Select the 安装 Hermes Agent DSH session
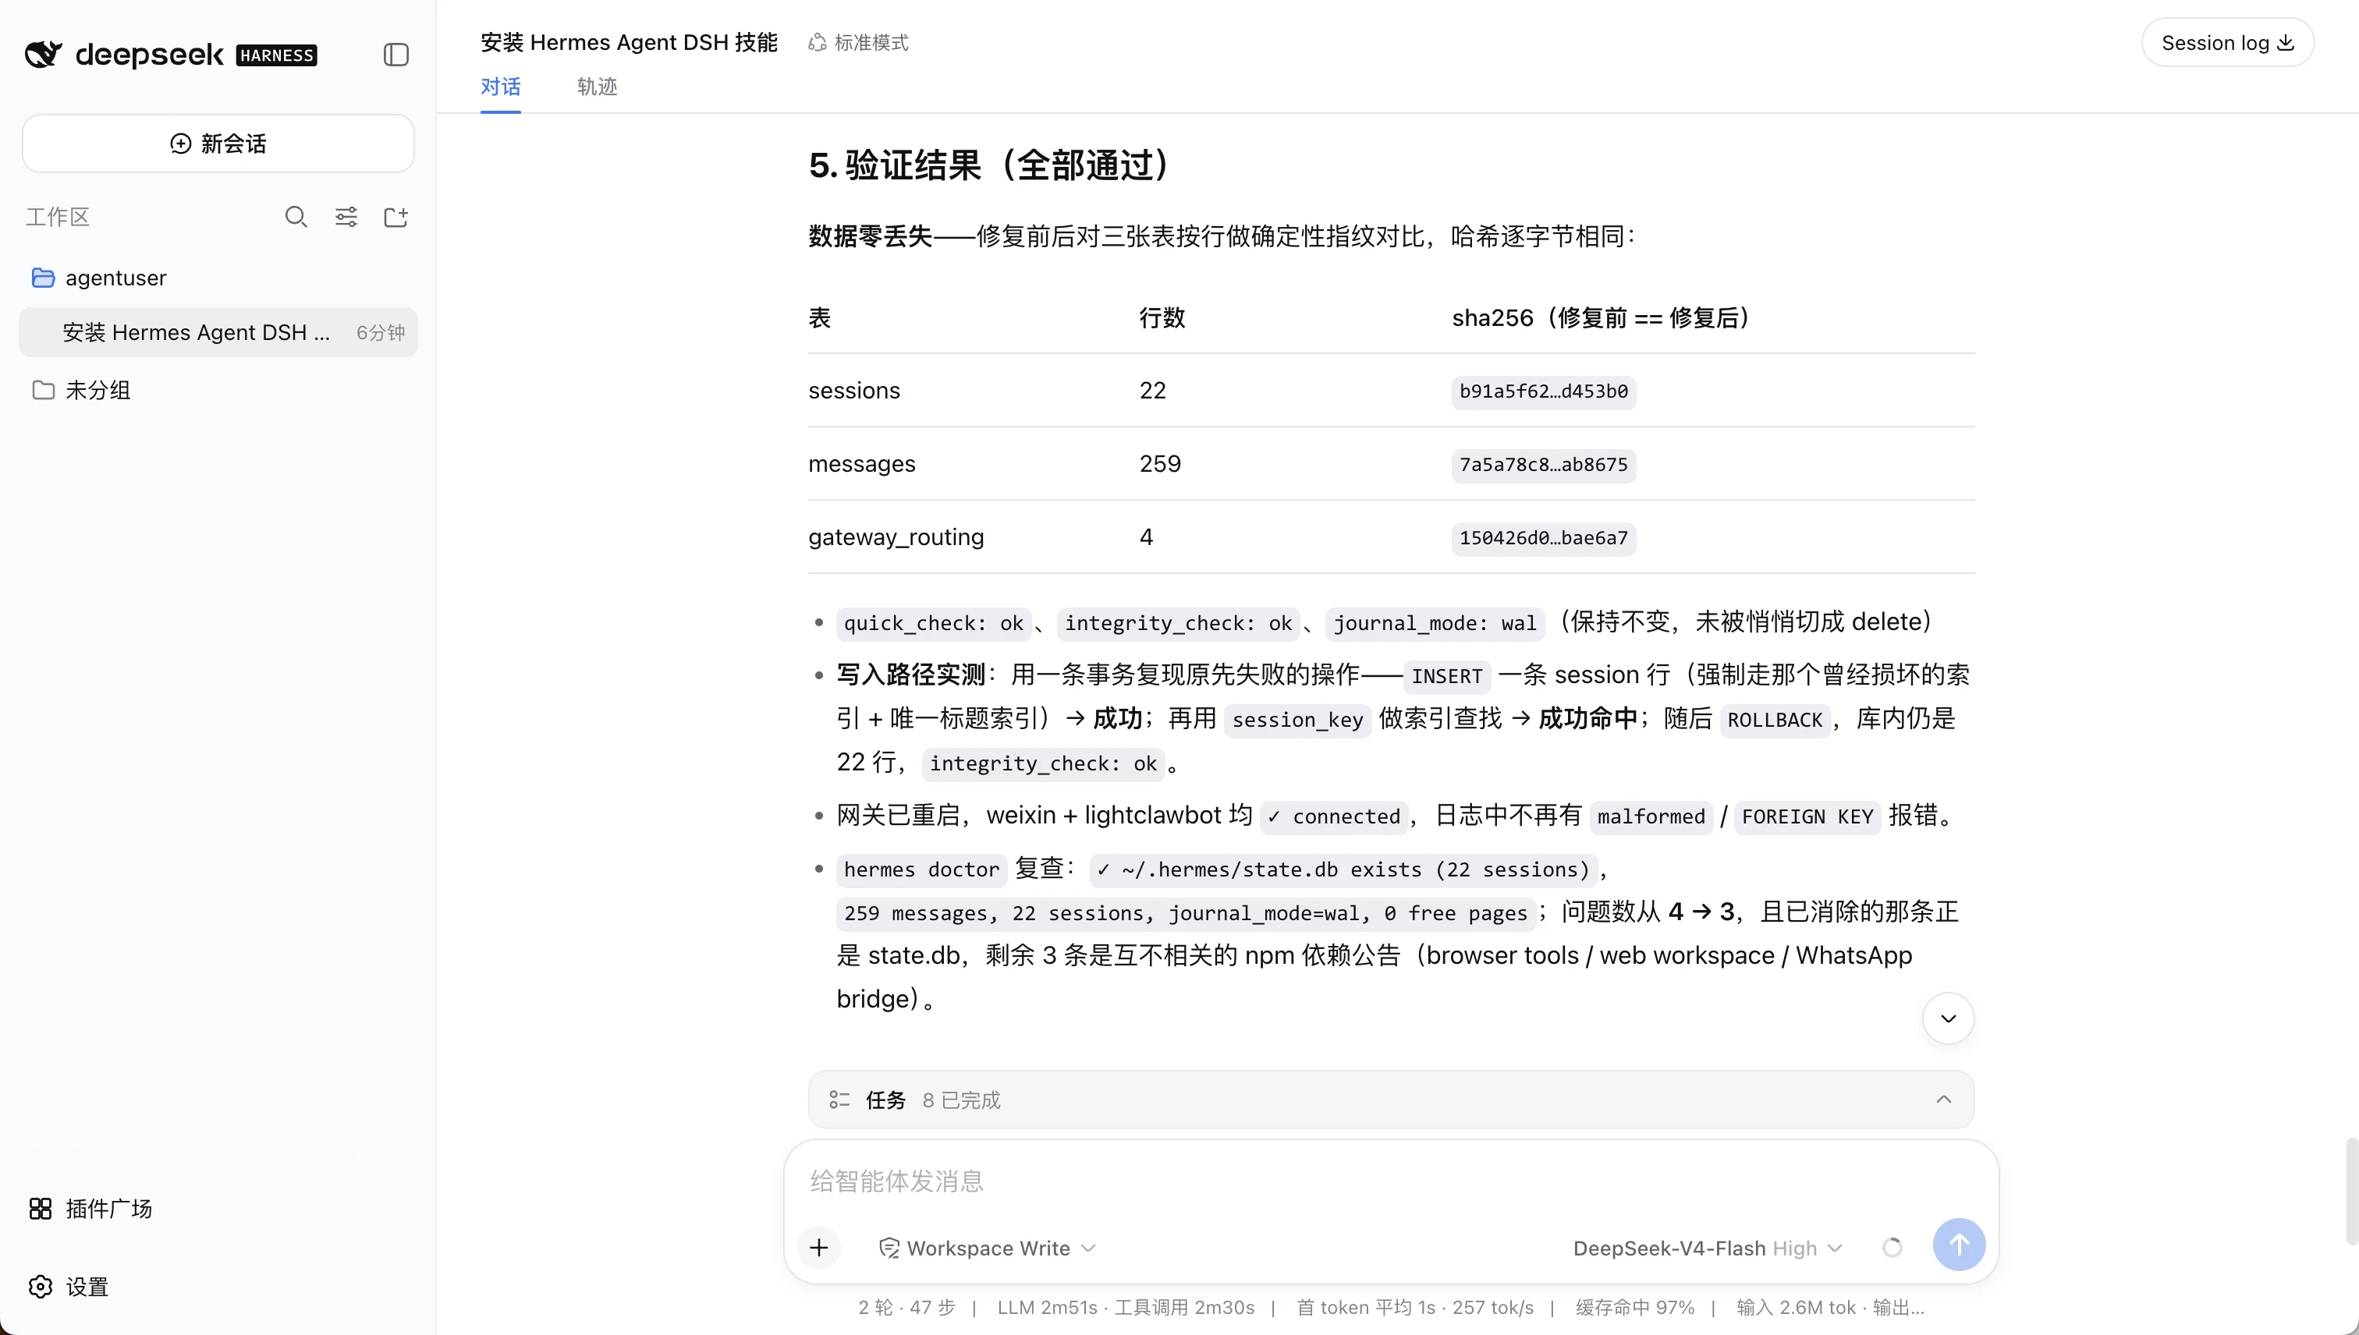The height and width of the screenshot is (1335, 2359). [x=218, y=333]
